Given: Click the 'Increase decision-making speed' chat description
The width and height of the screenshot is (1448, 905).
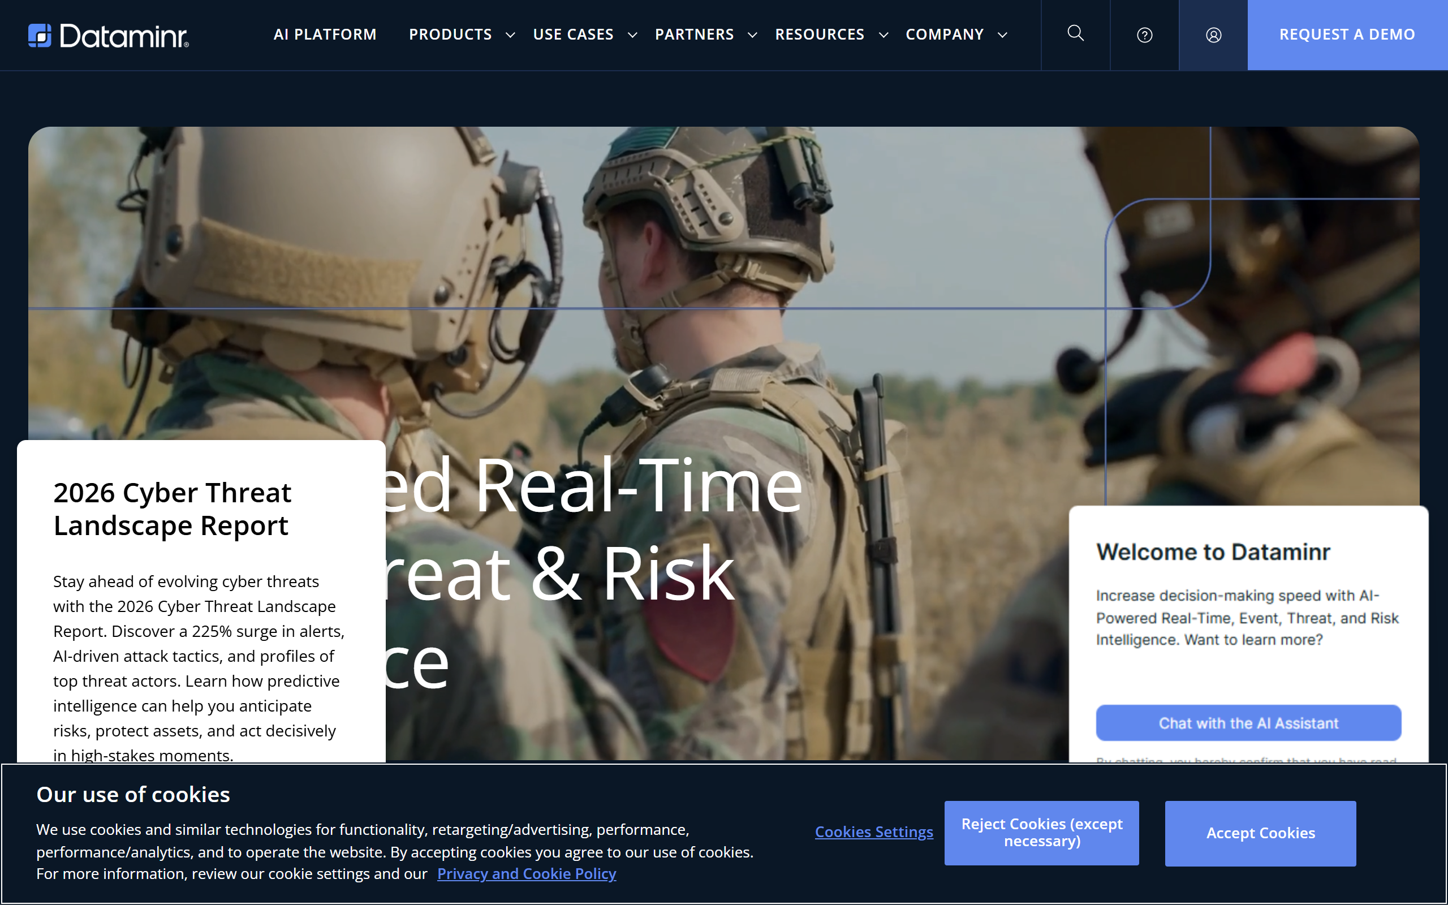Looking at the screenshot, I should tap(1247, 618).
